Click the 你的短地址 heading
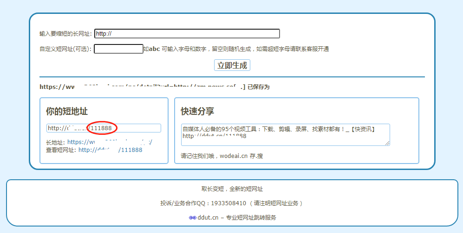The image size is (463, 233). coord(67,111)
